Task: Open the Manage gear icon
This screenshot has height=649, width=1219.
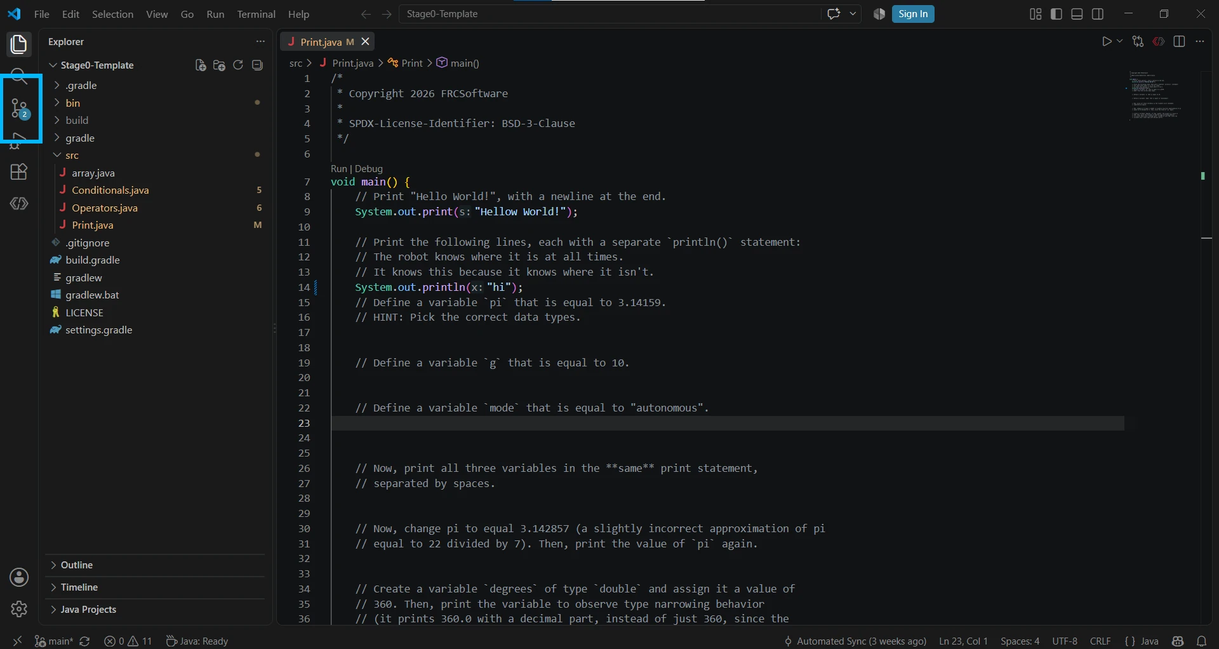Action: pos(19,609)
